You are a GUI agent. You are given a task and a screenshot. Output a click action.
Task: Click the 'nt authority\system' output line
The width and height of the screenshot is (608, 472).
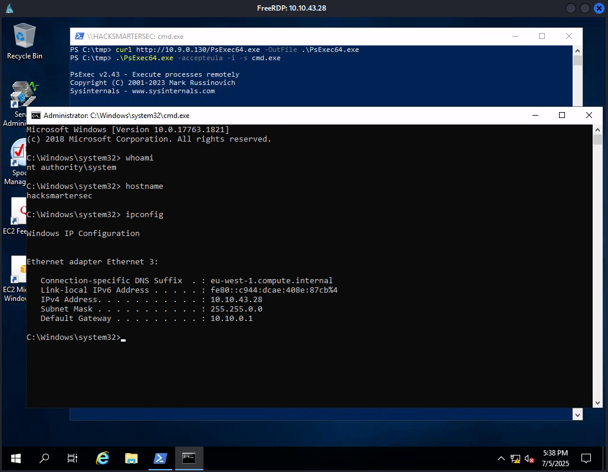coord(71,168)
